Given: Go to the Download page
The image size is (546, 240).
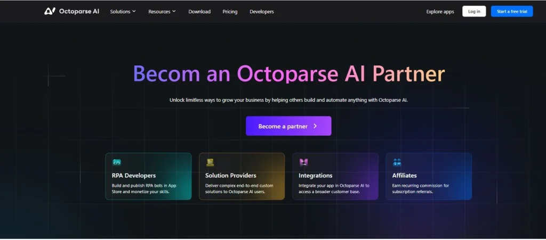Looking at the screenshot, I should pos(199,12).
